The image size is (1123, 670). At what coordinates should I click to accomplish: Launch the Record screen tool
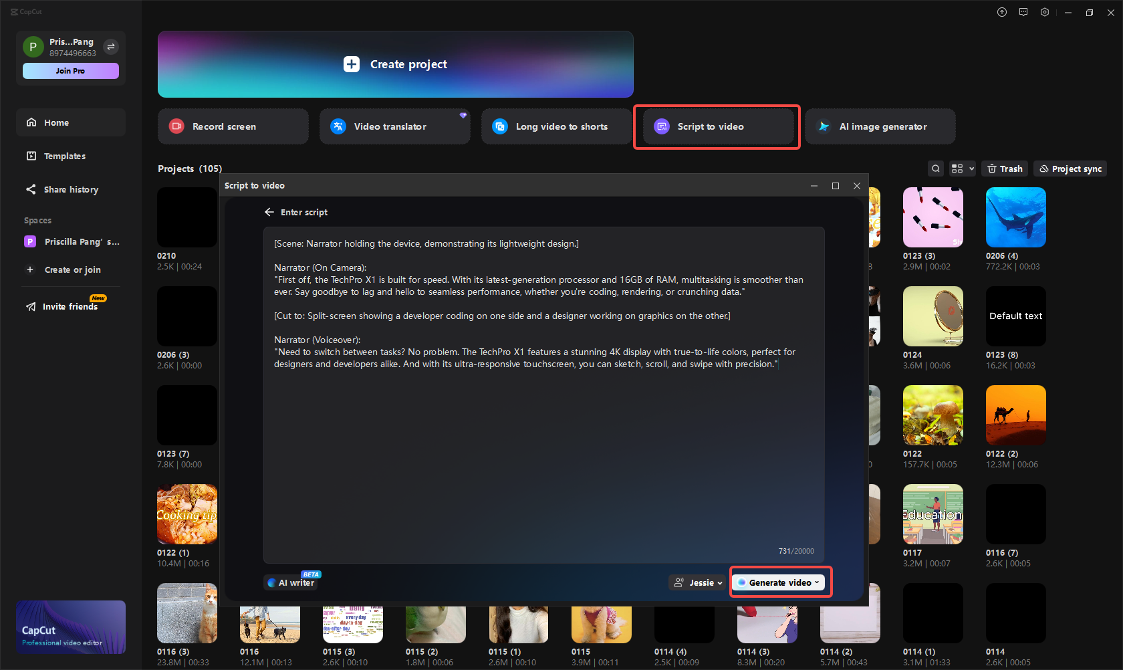tap(233, 126)
